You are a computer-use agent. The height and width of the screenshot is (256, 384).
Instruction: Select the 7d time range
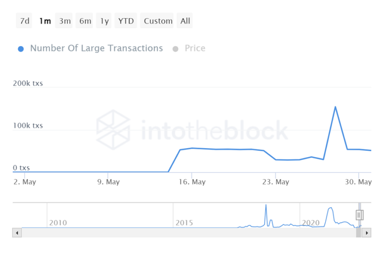click(24, 21)
